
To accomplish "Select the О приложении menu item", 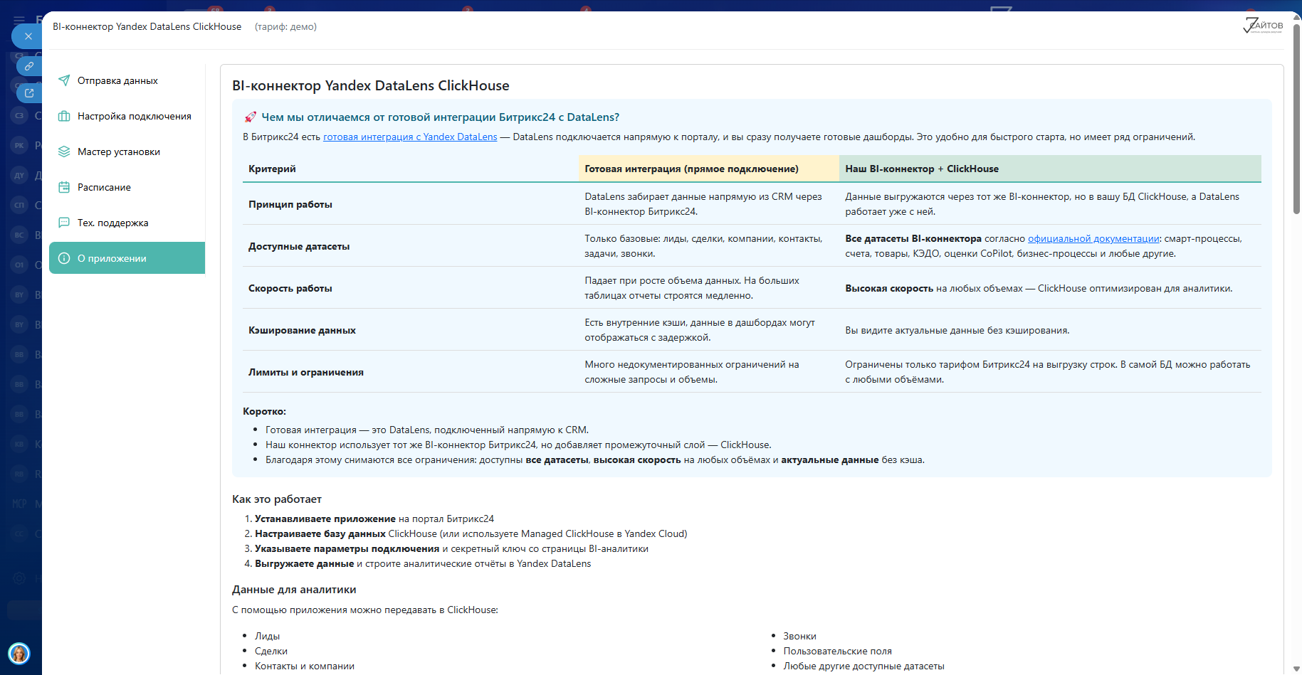I will (x=127, y=258).
